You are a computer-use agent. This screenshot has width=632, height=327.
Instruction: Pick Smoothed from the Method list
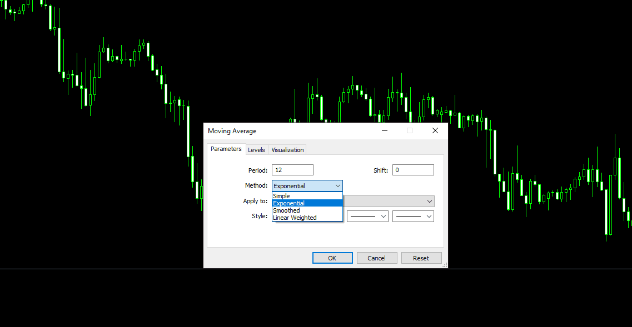(x=307, y=210)
